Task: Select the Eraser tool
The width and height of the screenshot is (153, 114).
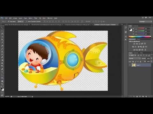Action: [2, 57]
